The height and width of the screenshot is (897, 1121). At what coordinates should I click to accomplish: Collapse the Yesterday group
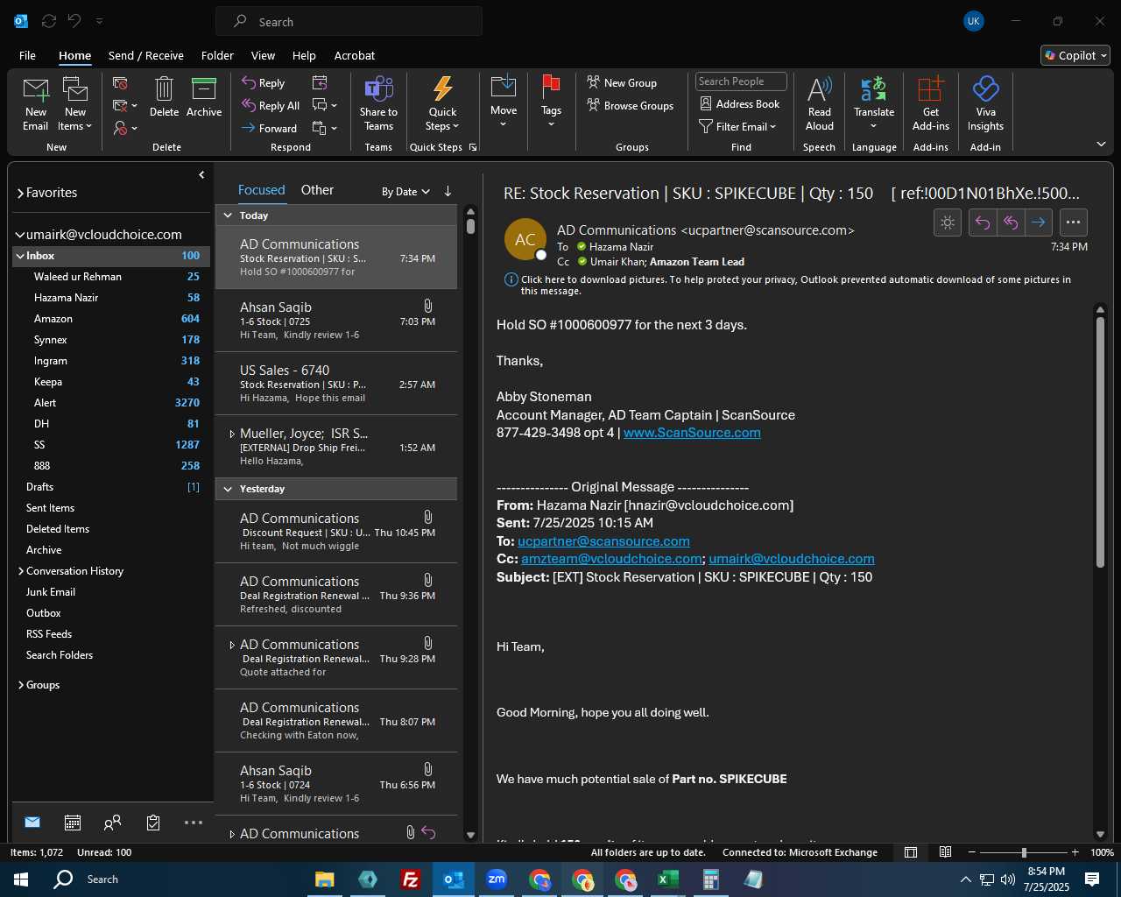click(228, 489)
